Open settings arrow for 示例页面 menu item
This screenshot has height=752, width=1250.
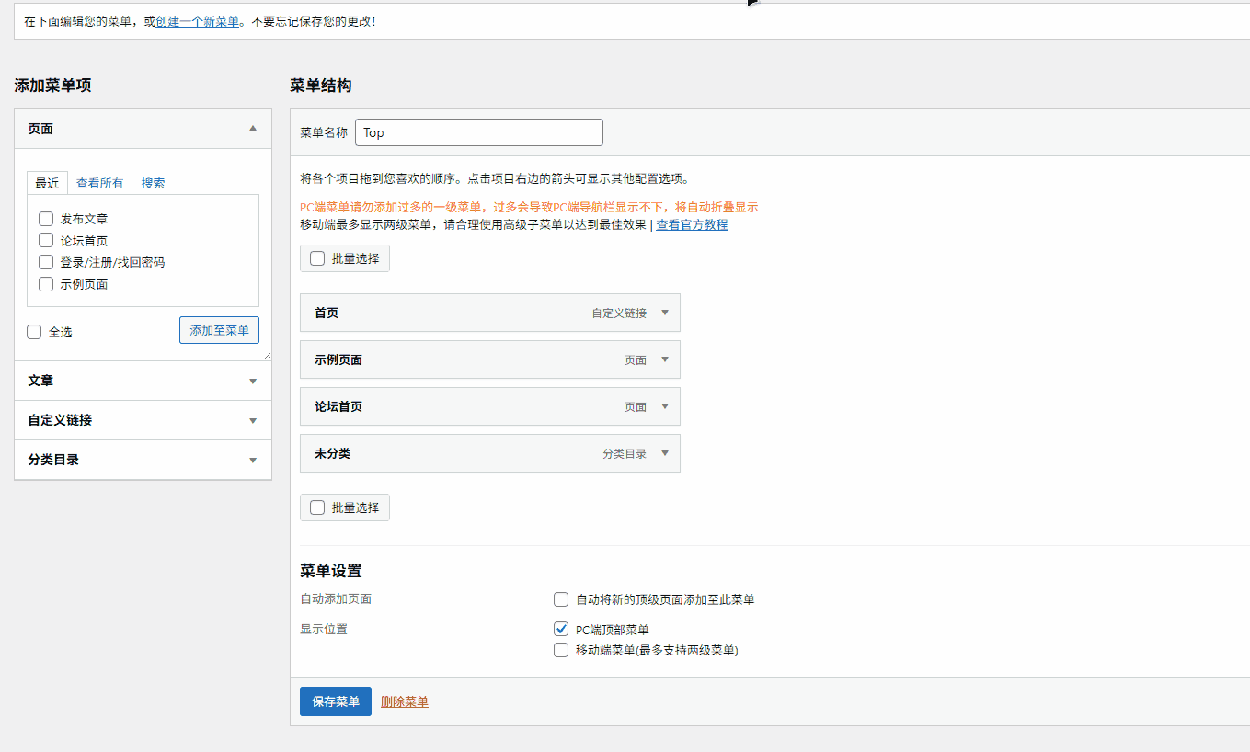coord(667,359)
